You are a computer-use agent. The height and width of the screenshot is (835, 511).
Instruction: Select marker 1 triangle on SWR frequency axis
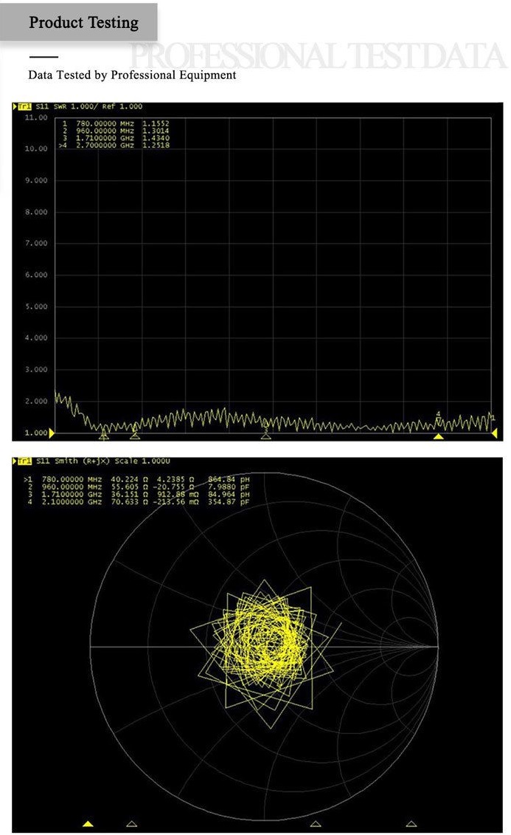pos(104,436)
